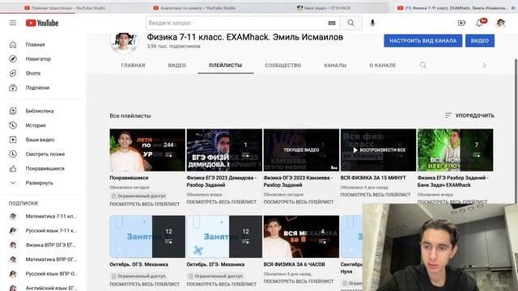Screen dimensions: 518x291
Task: Open ВСЯ ФИЗИКА ЗА 6 ЧАСОВ thumbnail
Action: click(301, 237)
